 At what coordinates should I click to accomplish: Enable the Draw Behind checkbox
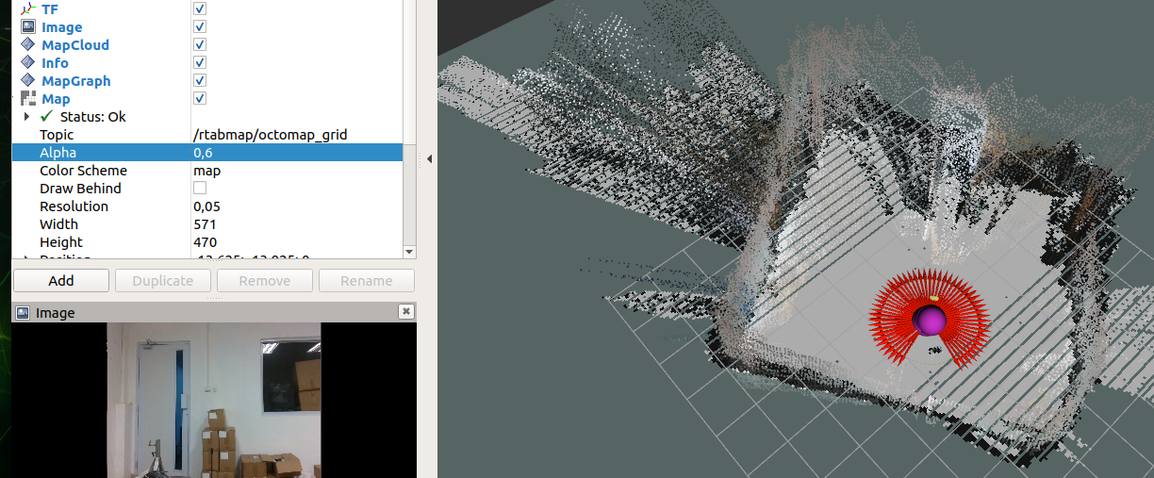[x=200, y=189]
